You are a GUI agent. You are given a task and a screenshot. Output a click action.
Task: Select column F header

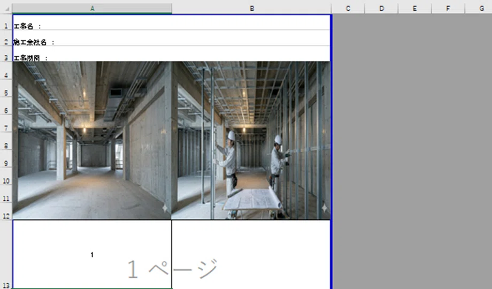448,9
